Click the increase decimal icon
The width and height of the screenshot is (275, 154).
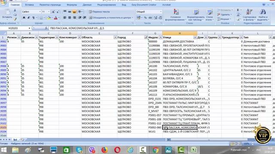click(x=156, y=18)
